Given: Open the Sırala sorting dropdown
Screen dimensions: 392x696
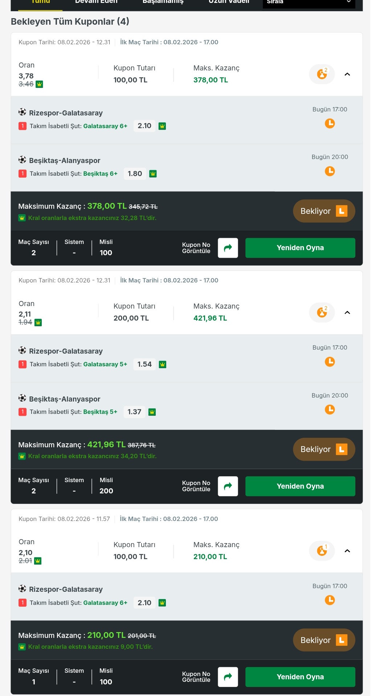Looking at the screenshot, I should pyautogui.click(x=309, y=3).
